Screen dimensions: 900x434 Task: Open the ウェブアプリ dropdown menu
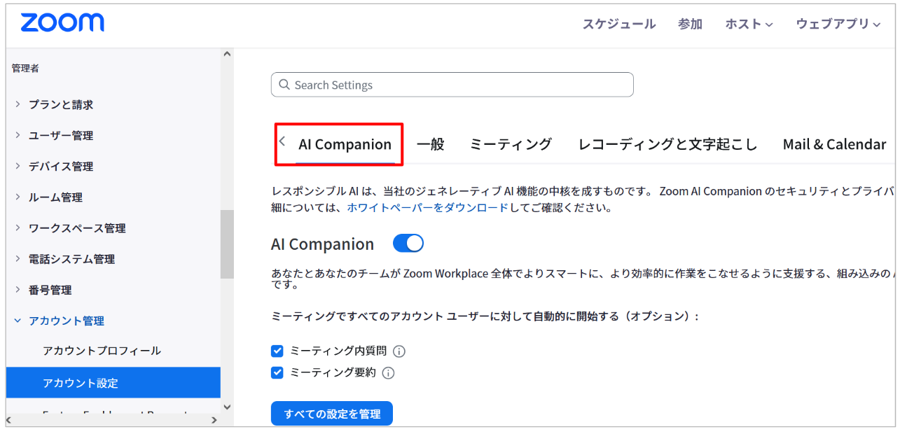pos(838,24)
